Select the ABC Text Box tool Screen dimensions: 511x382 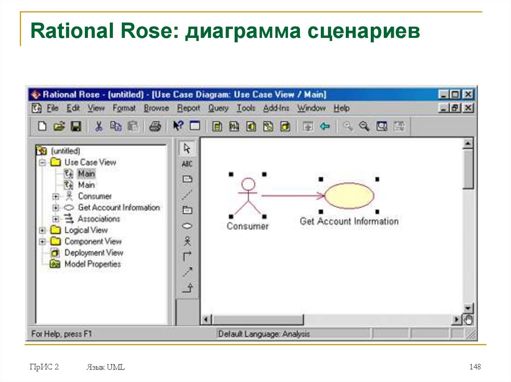[x=187, y=164]
